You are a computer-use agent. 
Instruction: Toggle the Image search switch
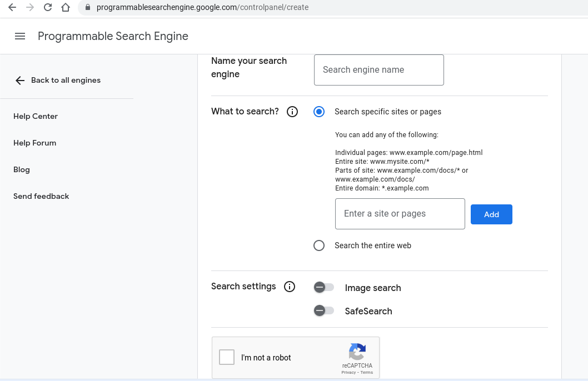323,287
